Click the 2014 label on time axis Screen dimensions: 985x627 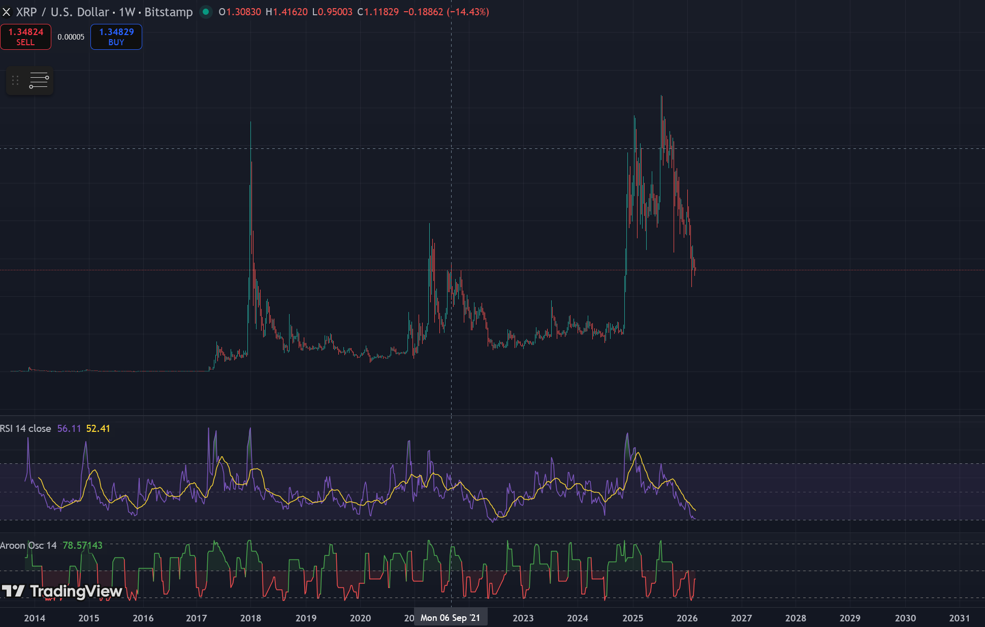point(35,618)
